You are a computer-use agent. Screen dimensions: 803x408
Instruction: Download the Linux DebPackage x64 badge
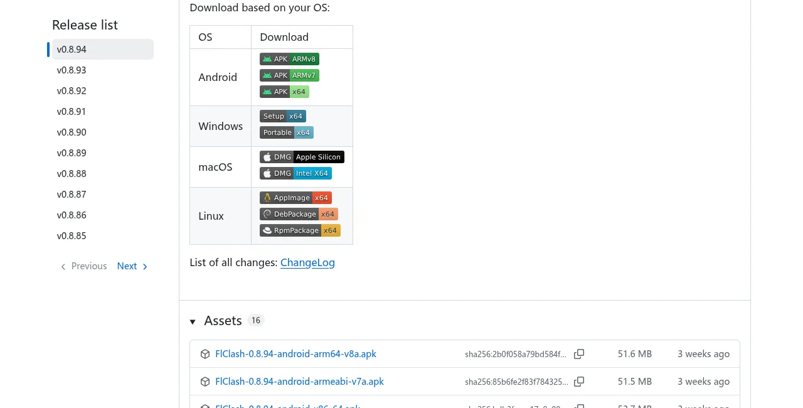299,214
